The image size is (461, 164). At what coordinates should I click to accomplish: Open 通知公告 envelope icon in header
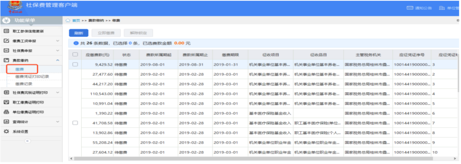410,8
